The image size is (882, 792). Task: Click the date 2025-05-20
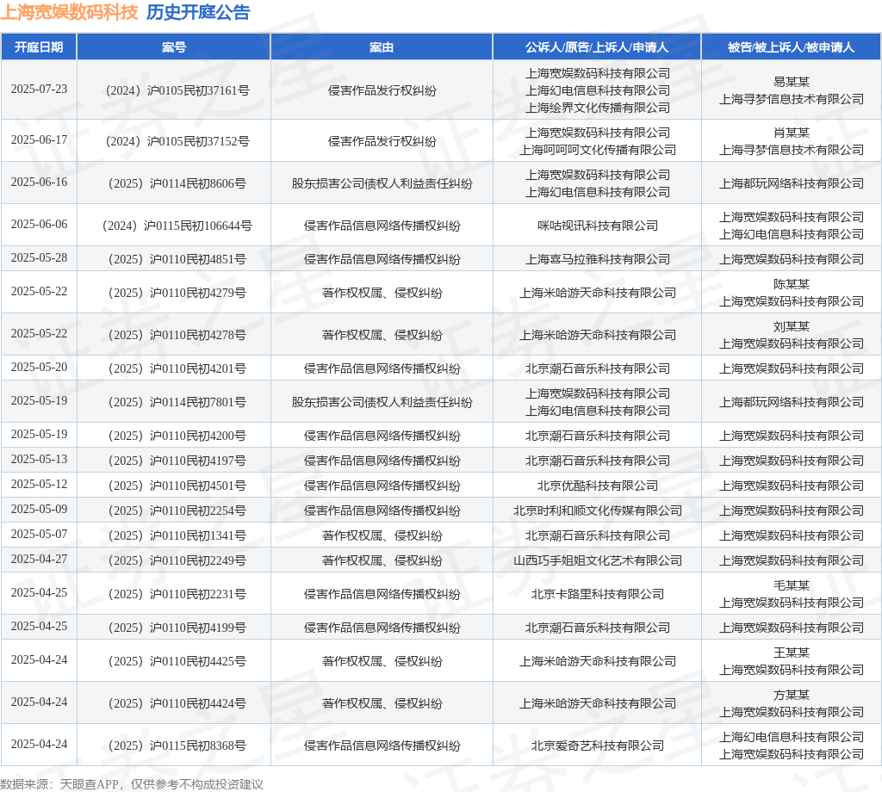tap(39, 367)
